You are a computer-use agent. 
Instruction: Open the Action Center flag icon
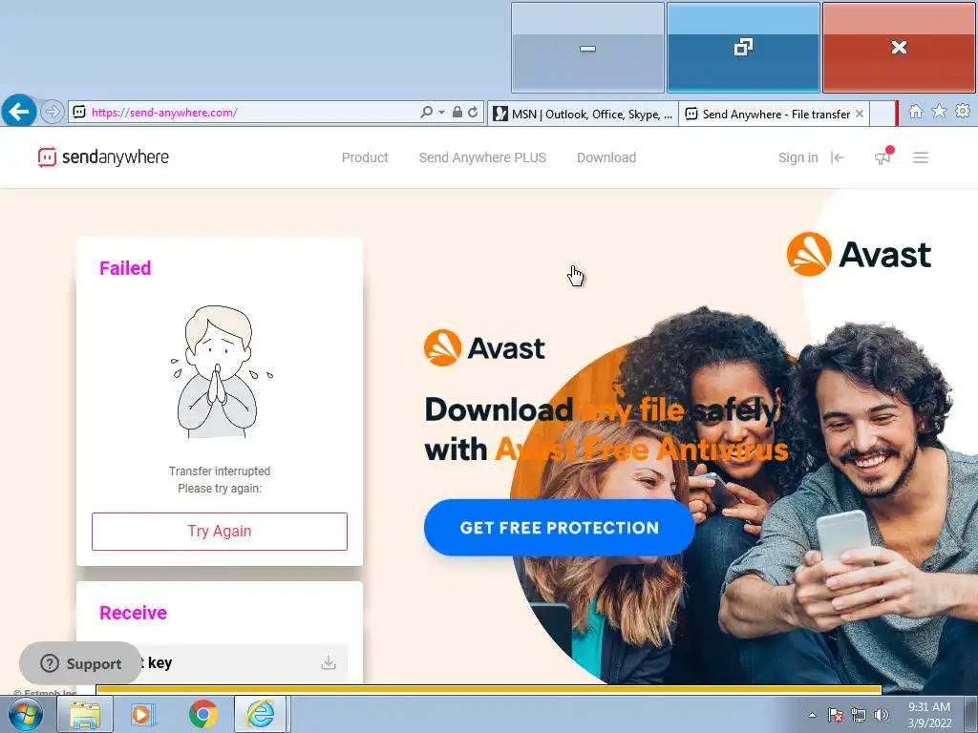pyautogui.click(x=836, y=715)
